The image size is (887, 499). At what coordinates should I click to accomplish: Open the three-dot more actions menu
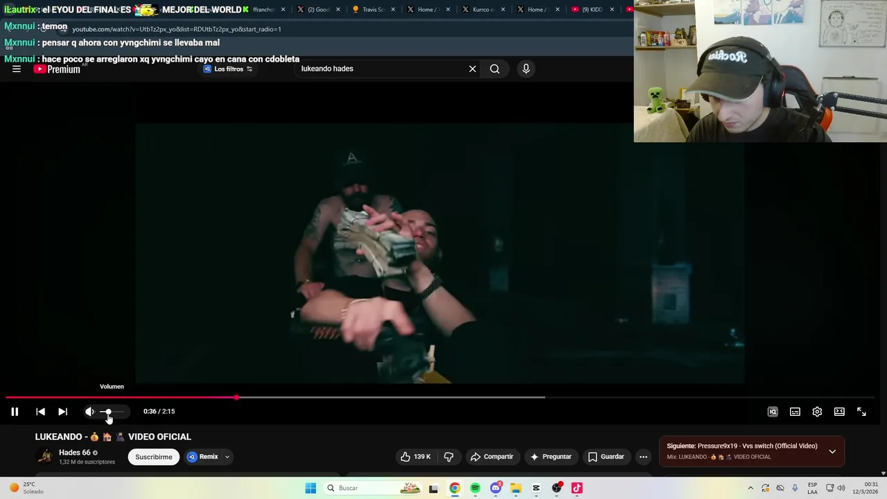click(x=643, y=457)
